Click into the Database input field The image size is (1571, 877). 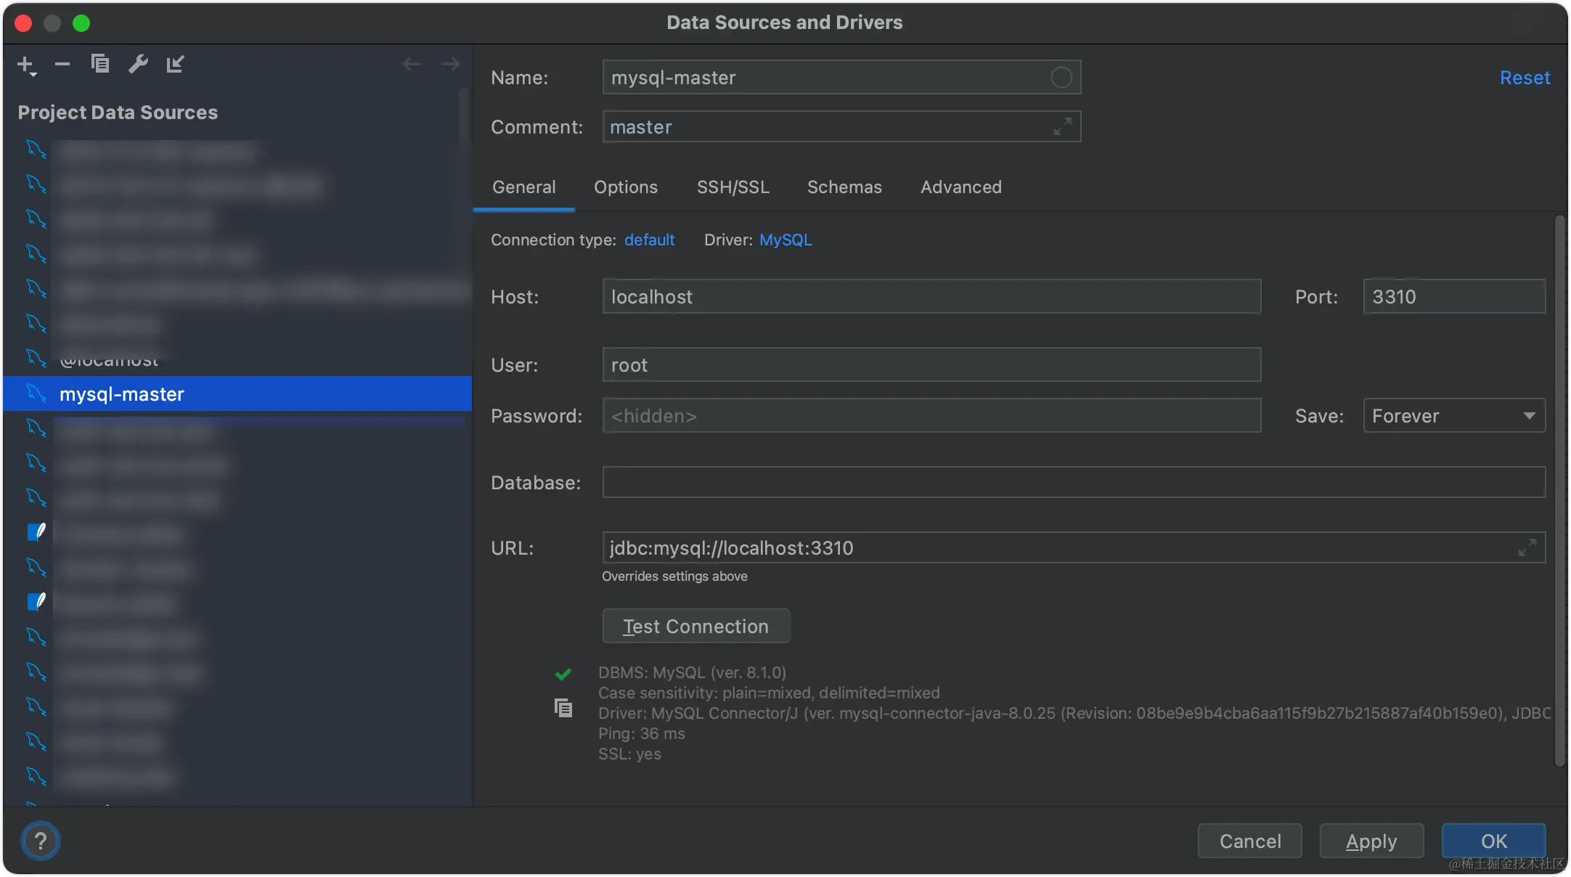[1073, 483]
